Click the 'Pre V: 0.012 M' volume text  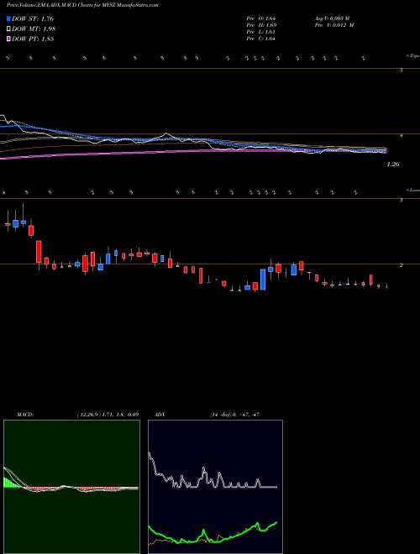[333, 25]
